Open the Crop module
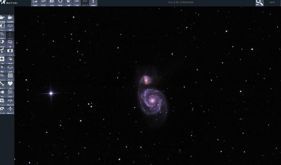This screenshot has width=281, height=165. 2,102
